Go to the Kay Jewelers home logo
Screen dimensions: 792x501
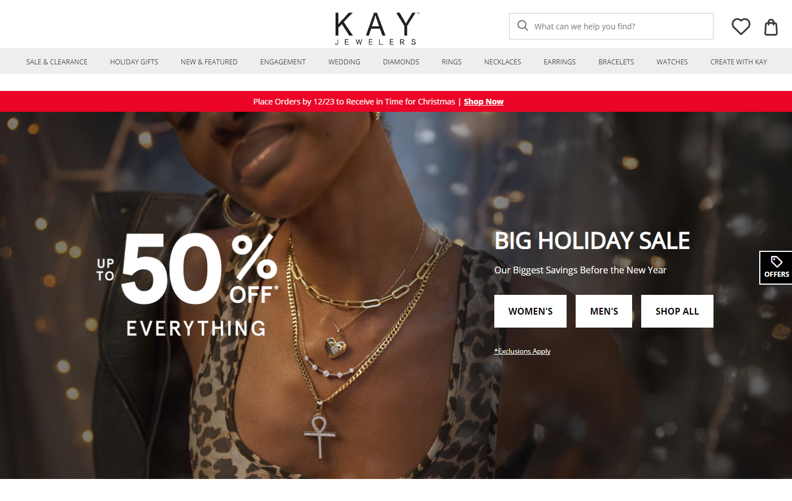(x=377, y=28)
